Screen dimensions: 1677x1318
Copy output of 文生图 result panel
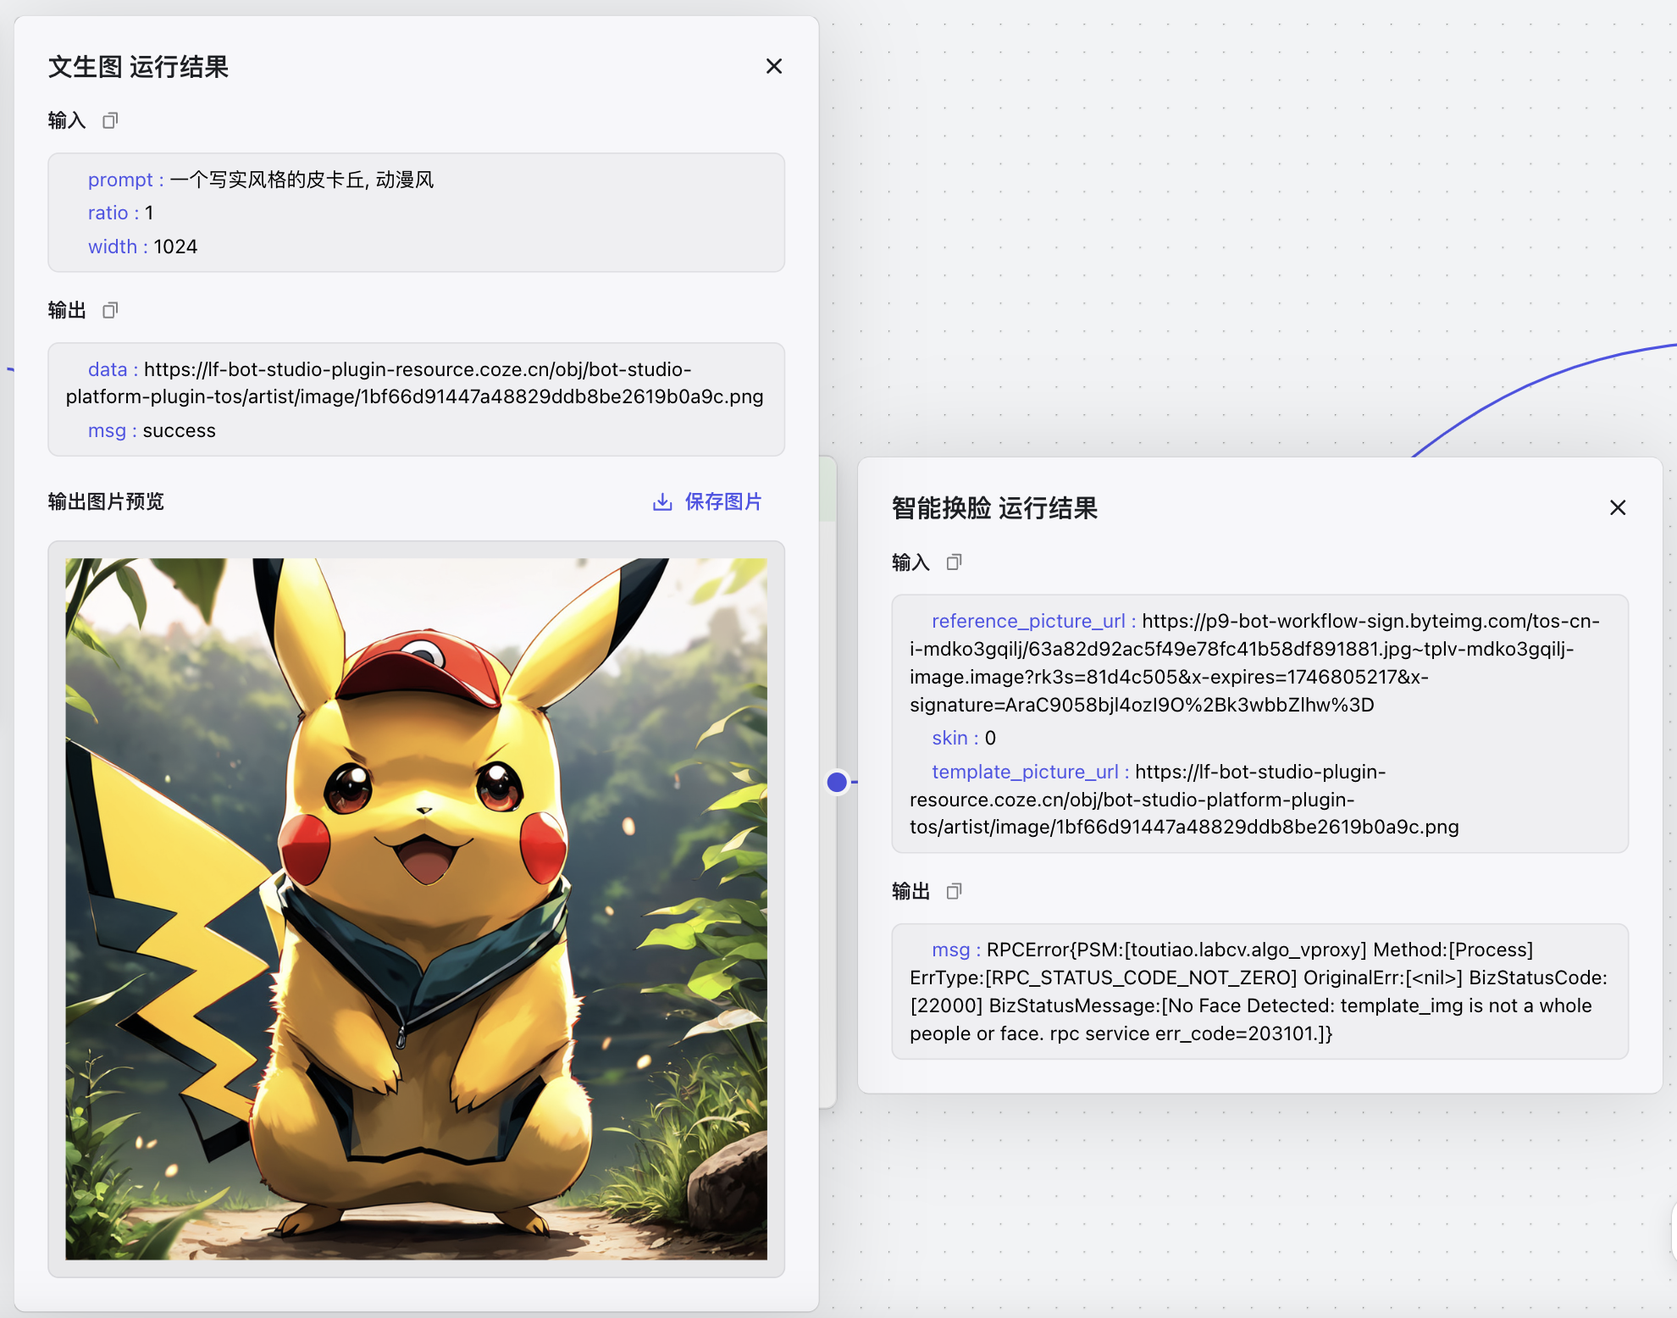[110, 310]
